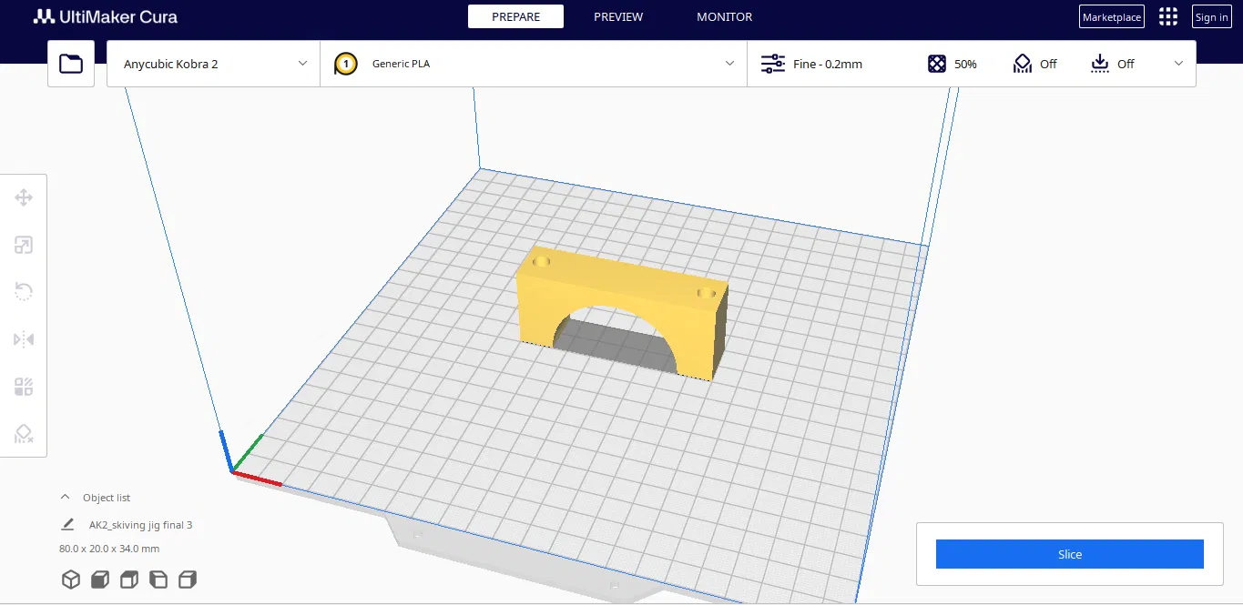Click the Sign in button
The height and width of the screenshot is (605, 1243).
[1211, 16]
